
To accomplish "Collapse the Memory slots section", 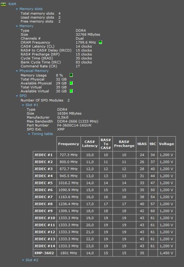I will click(17, 9).
